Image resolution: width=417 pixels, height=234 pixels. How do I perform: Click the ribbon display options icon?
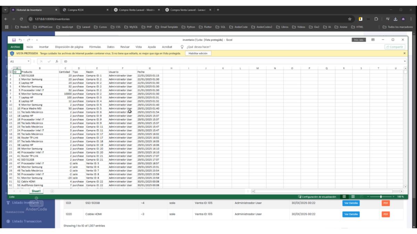pyautogui.click(x=373, y=40)
